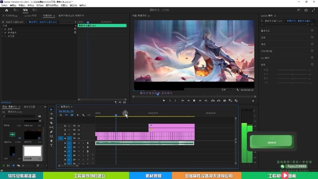The height and width of the screenshot is (179, 318).
Task: Select the Razor tool in the tools panel
Action: click(x=51, y=123)
